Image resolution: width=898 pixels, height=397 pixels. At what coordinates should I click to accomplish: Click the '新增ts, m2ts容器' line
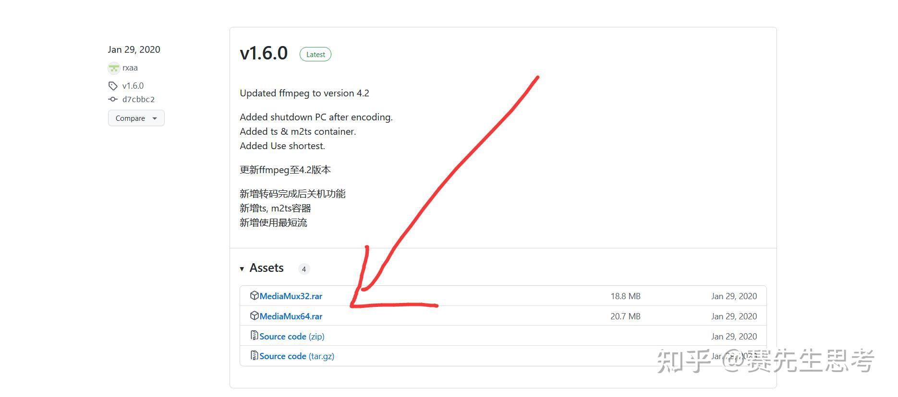[x=275, y=208]
